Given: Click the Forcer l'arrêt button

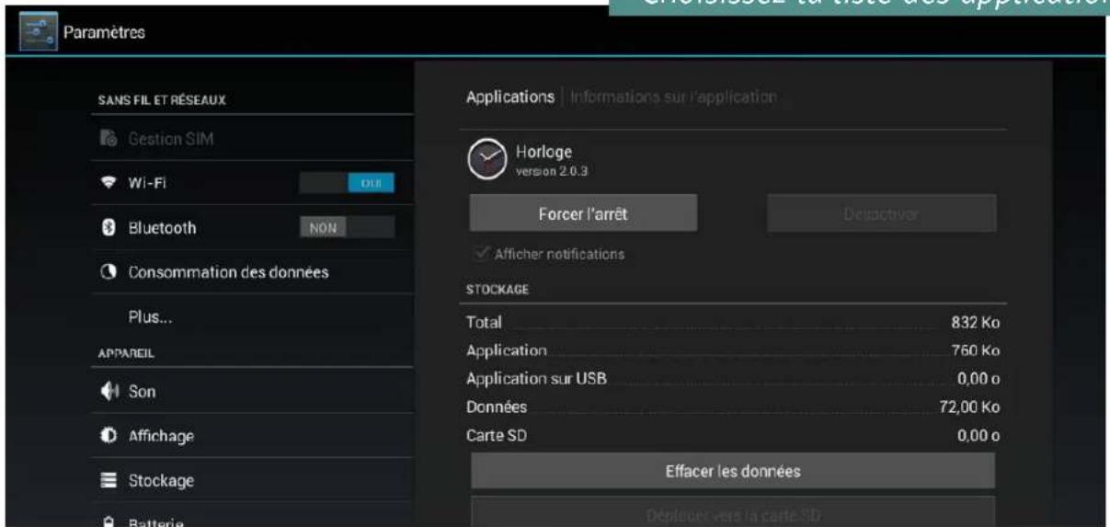Looking at the screenshot, I should pos(583,213).
